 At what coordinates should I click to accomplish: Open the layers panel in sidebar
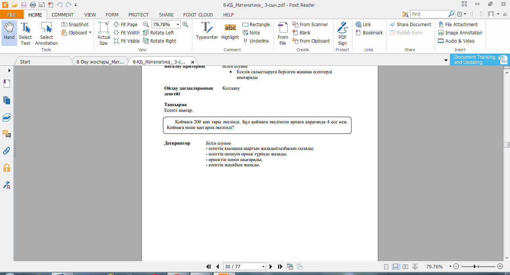[x=7, y=117]
